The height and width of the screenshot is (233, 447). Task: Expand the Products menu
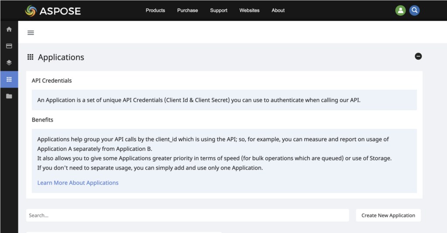coord(155,10)
